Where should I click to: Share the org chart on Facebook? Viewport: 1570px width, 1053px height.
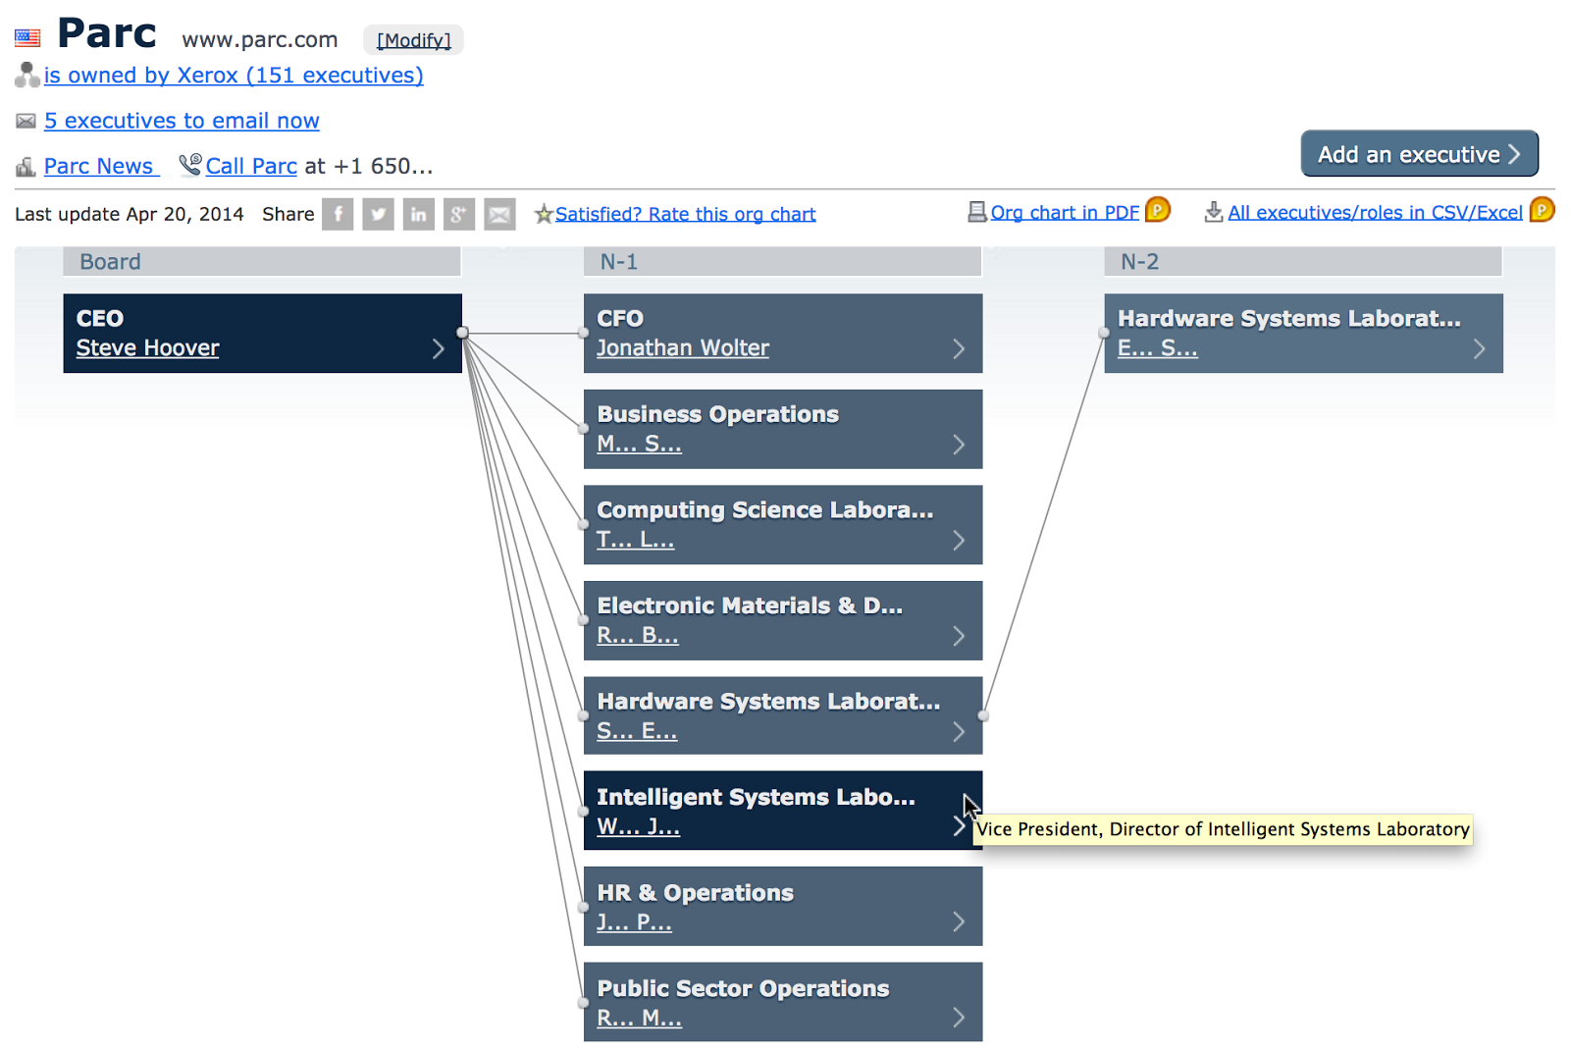pos(338,214)
